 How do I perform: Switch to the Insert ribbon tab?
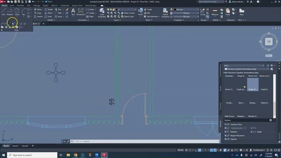tap(12, 6)
